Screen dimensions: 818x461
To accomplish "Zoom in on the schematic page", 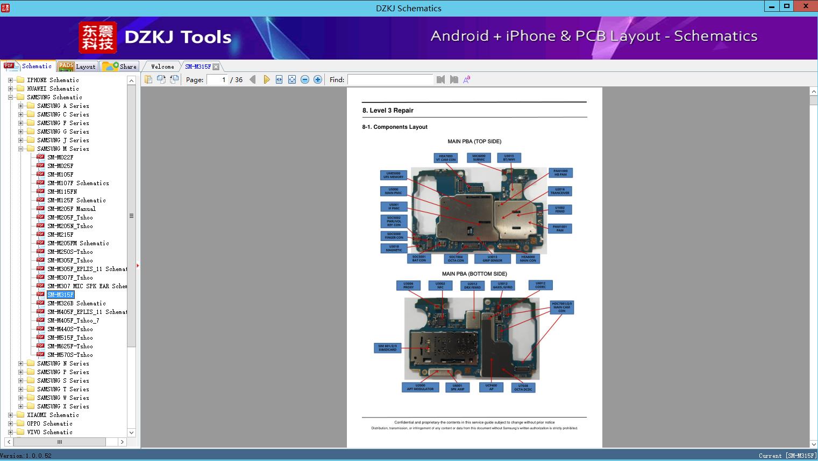I will click(318, 79).
